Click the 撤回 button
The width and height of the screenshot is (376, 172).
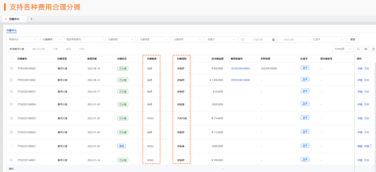68,49
